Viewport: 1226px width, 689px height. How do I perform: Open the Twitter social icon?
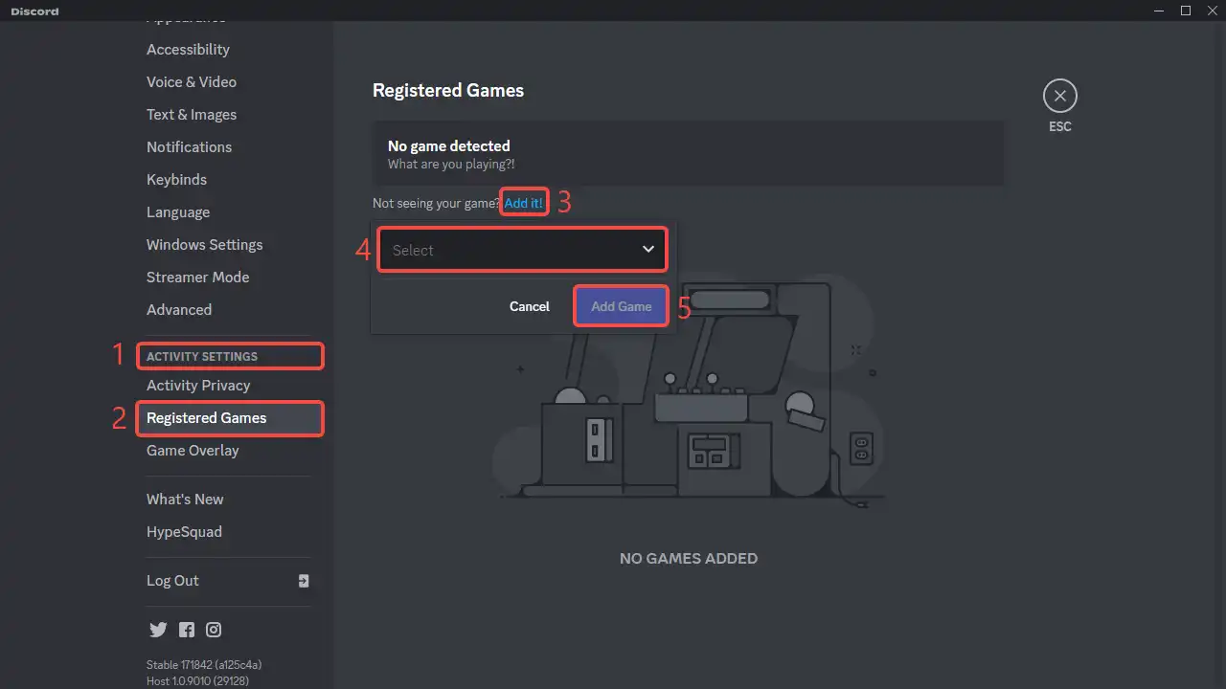(x=158, y=630)
